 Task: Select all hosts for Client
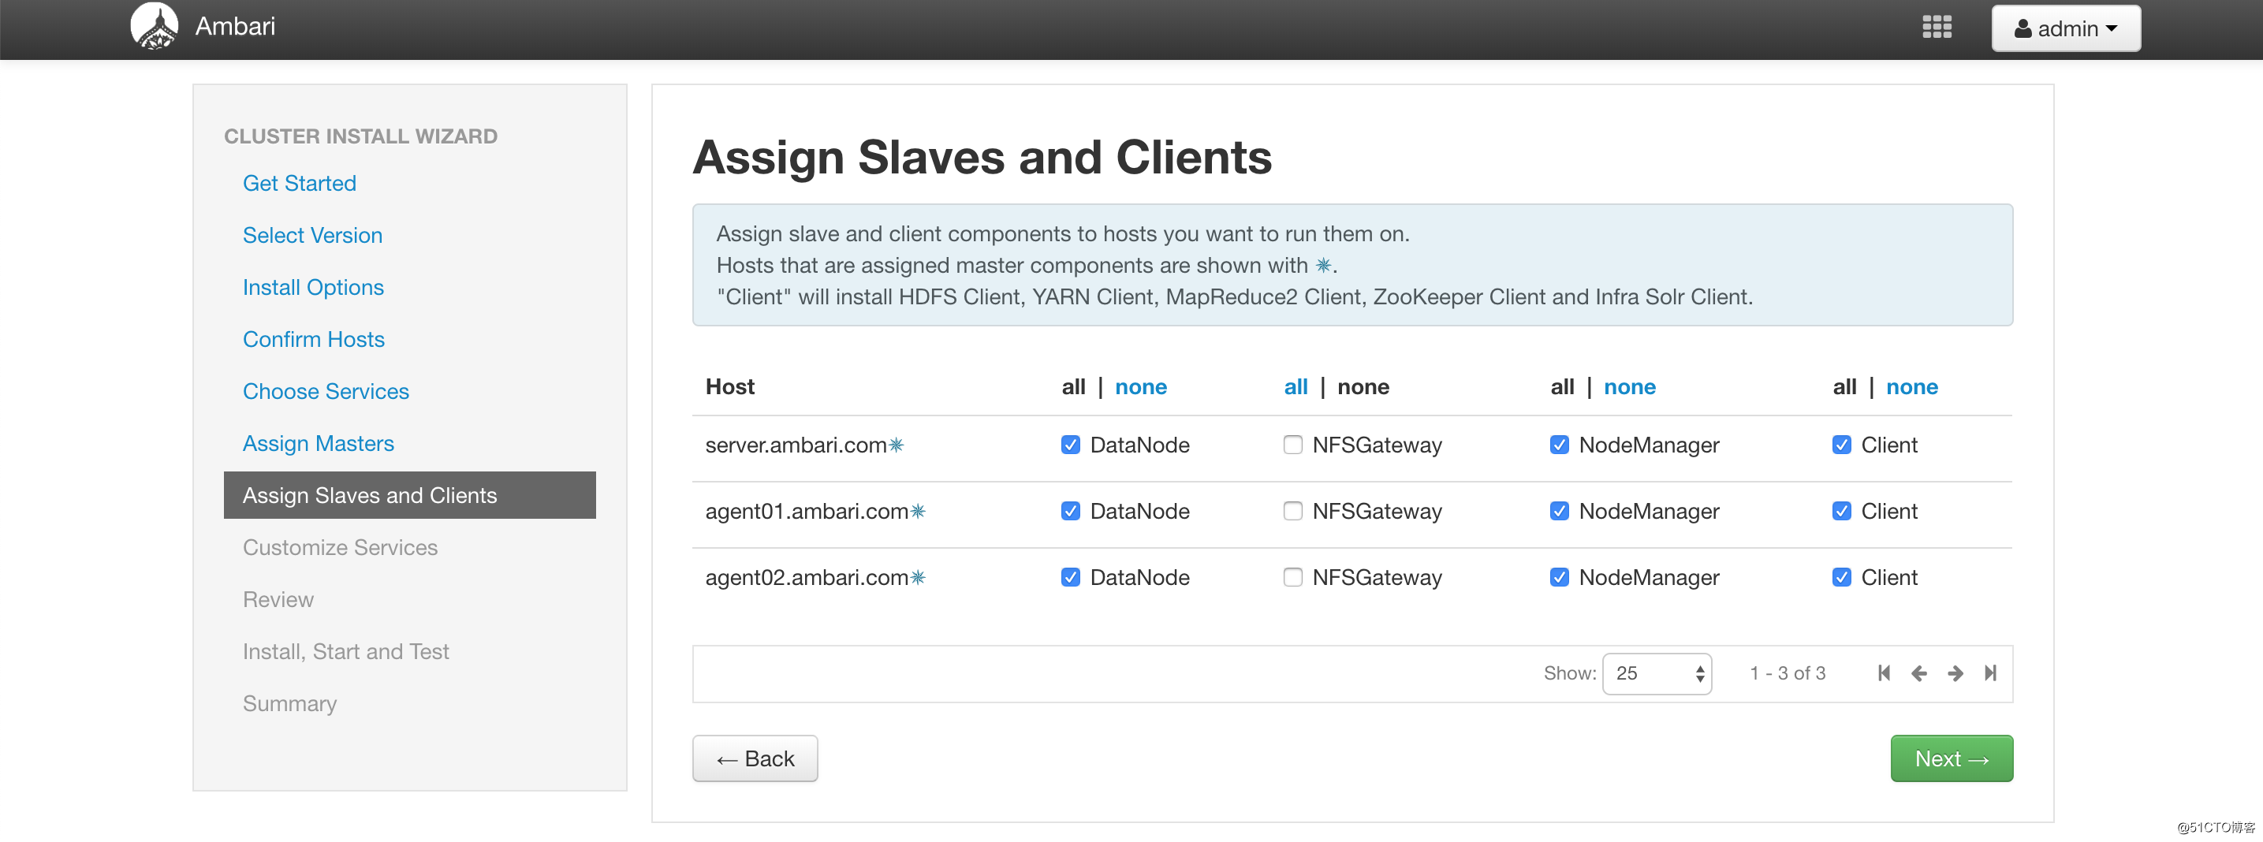click(x=1844, y=386)
